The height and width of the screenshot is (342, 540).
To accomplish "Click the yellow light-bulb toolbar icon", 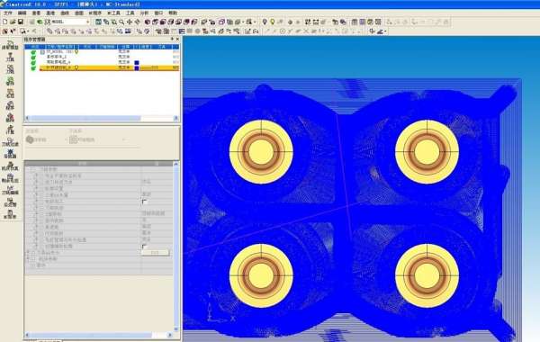I will click(272, 22).
